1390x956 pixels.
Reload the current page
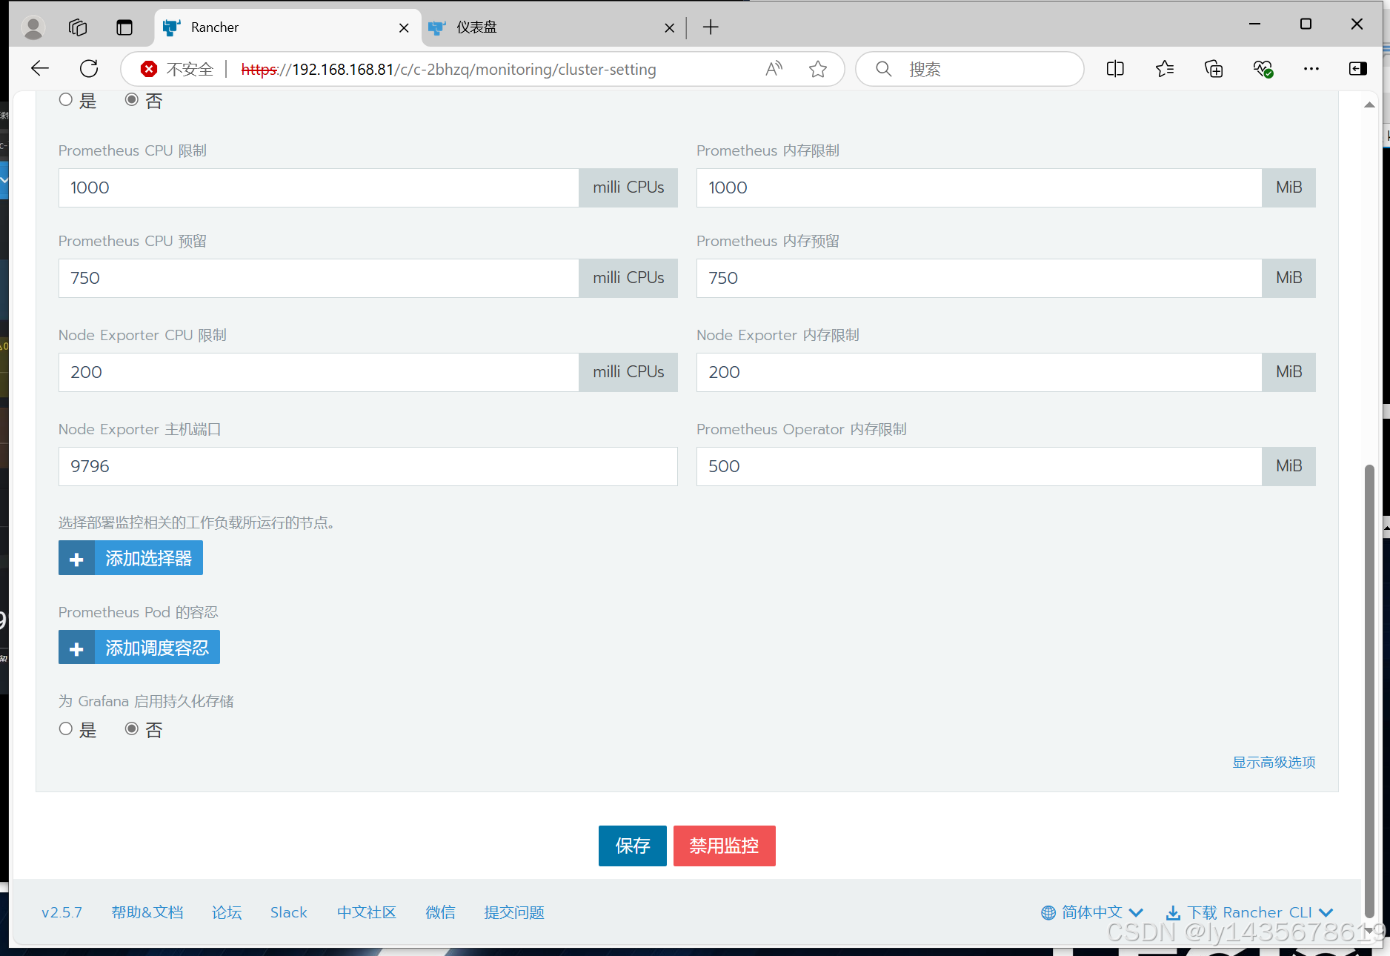89,69
